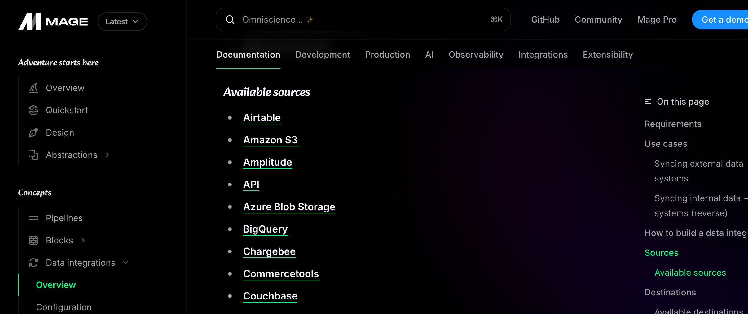This screenshot has height=314, width=748.
Task: Open Pipelines in the sidebar
Action: pyautogui.click(x=64, y=218)
